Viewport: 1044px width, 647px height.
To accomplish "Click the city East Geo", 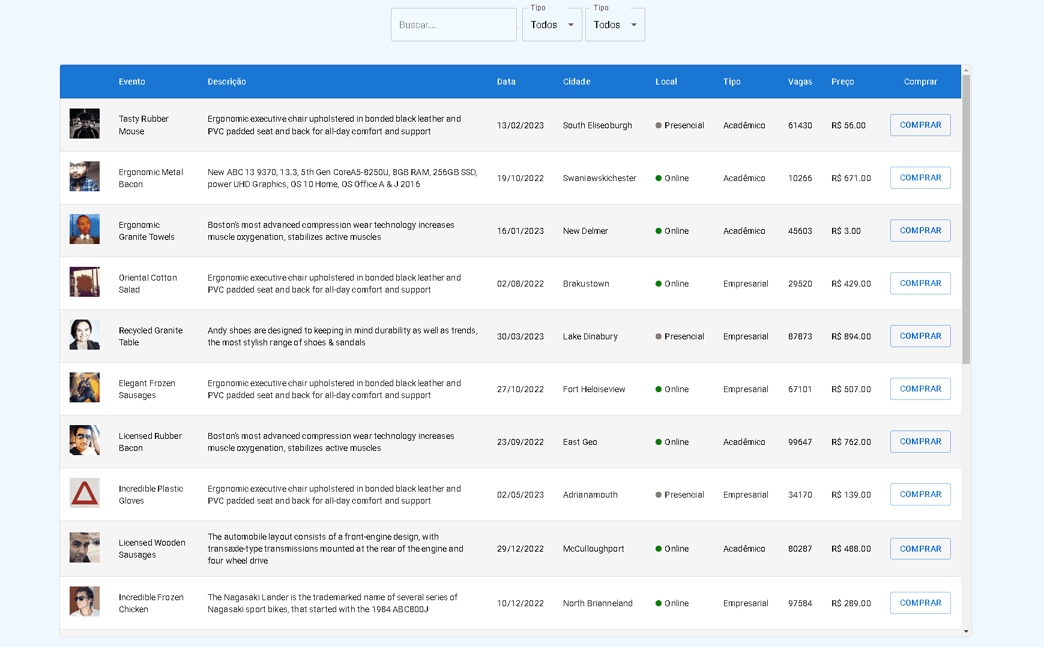I will [580, 442].
